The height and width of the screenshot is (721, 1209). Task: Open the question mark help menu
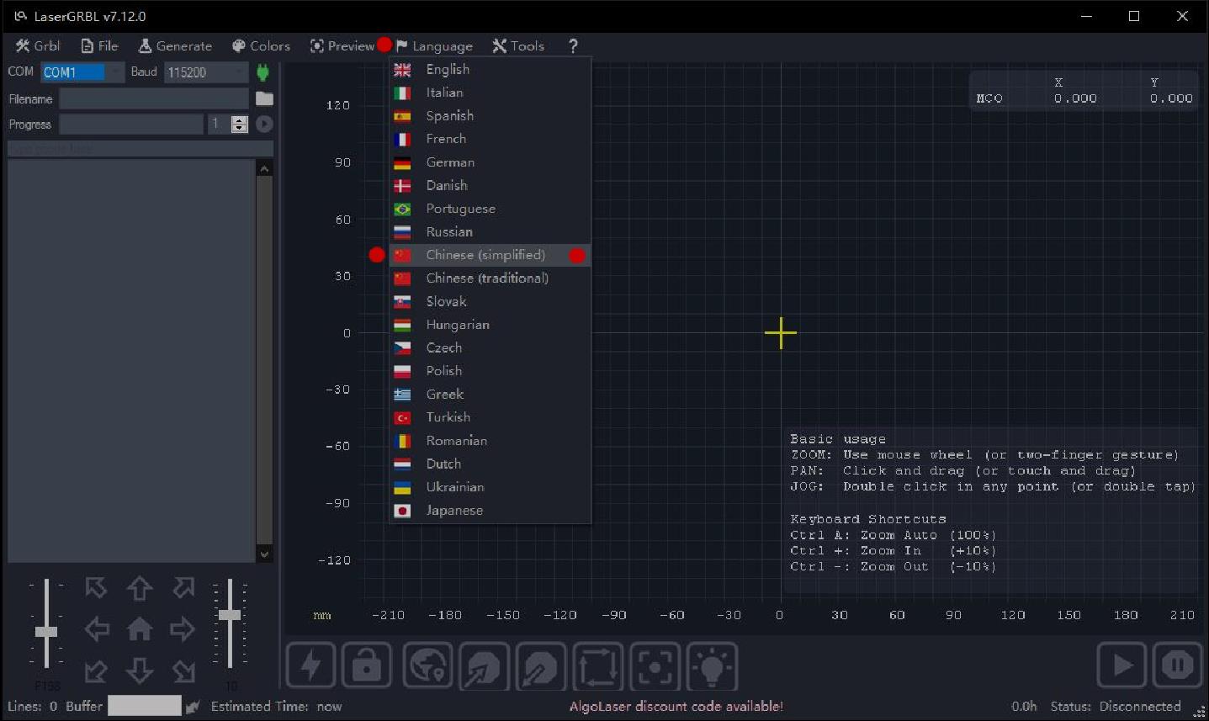573,46
